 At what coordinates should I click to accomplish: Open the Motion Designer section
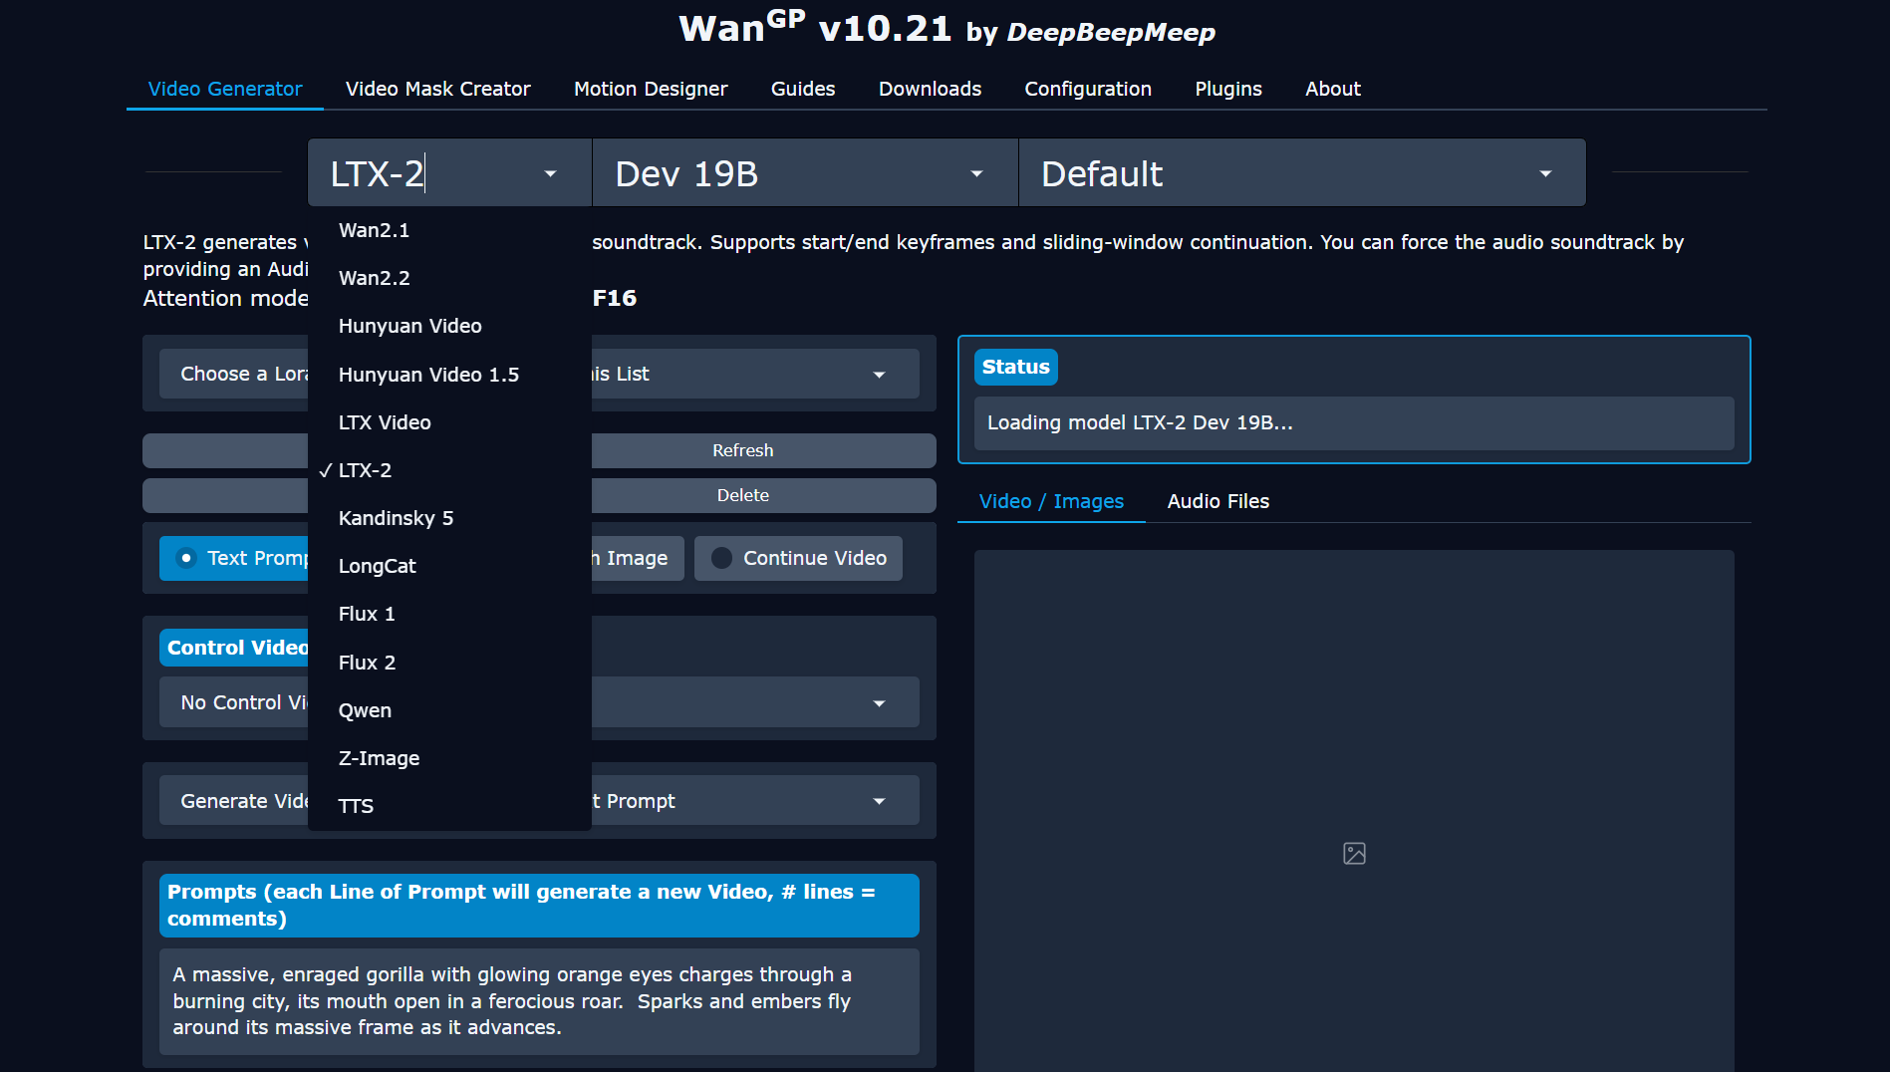(x=650, y=89)
